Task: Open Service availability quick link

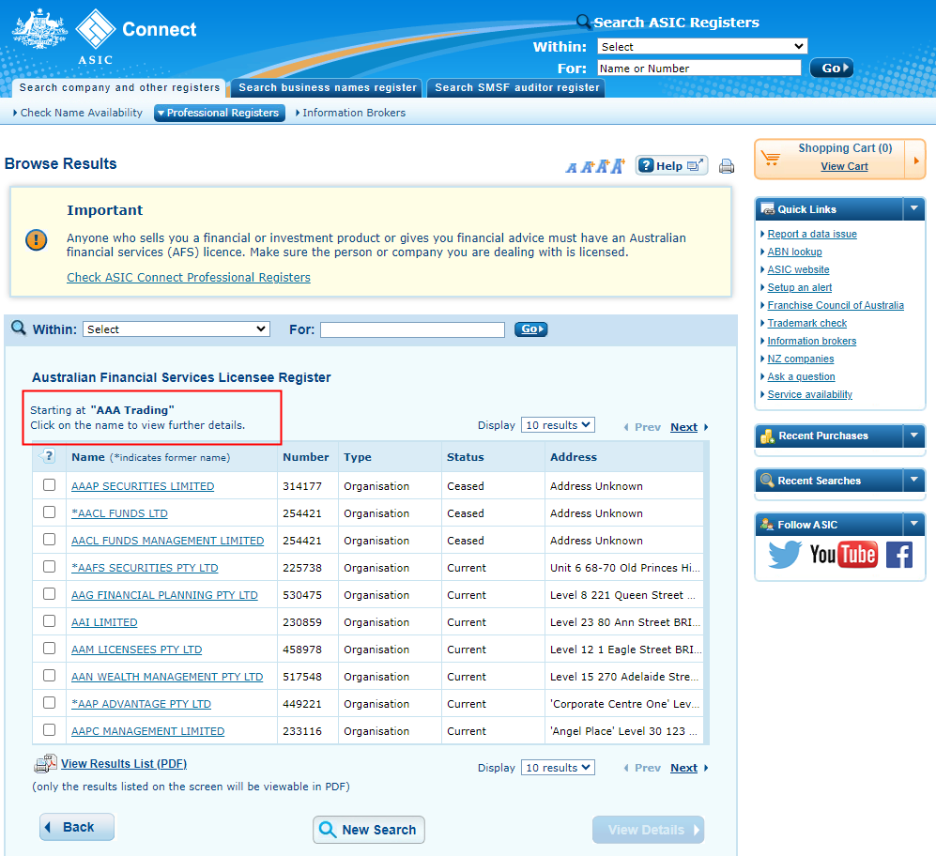Action: [x=809, y=394]
